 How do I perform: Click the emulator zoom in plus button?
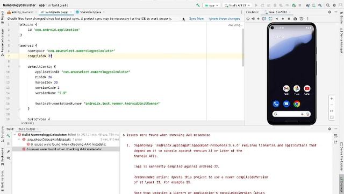332,99
